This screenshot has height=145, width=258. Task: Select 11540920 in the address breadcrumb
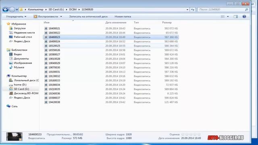87,10
